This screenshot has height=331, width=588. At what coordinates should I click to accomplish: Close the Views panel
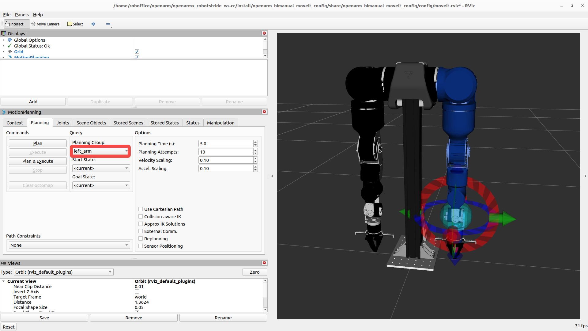(x=264, y=263)
